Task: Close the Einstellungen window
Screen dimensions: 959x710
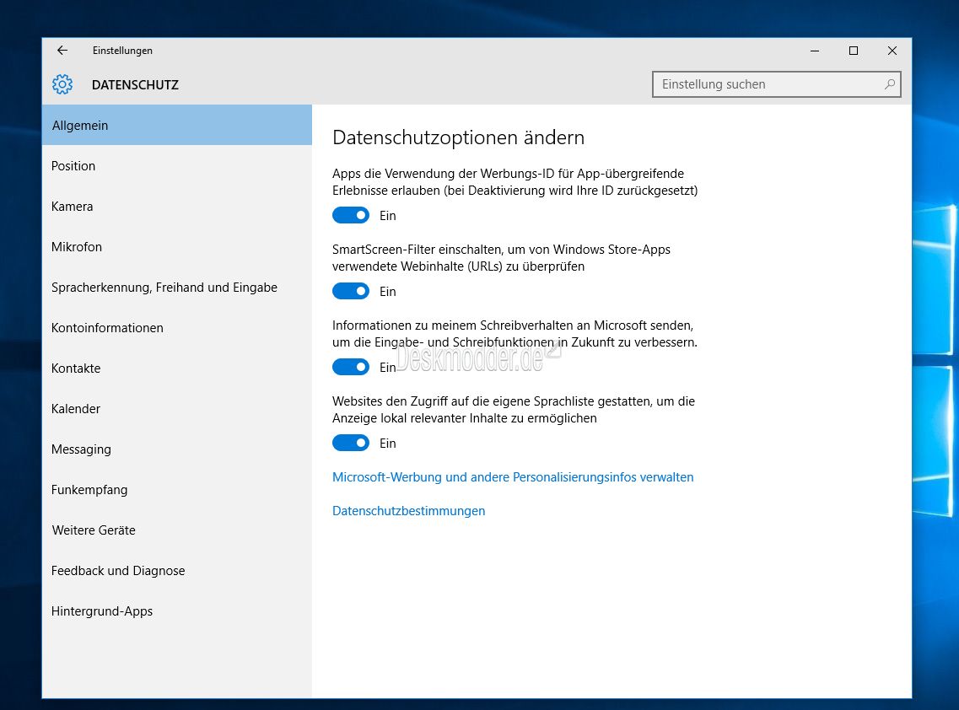Action: click(x=892, y=51)
